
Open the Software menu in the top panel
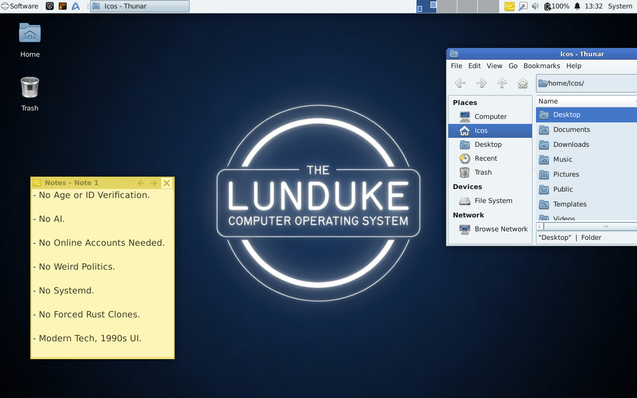click(x=20, y=6)
